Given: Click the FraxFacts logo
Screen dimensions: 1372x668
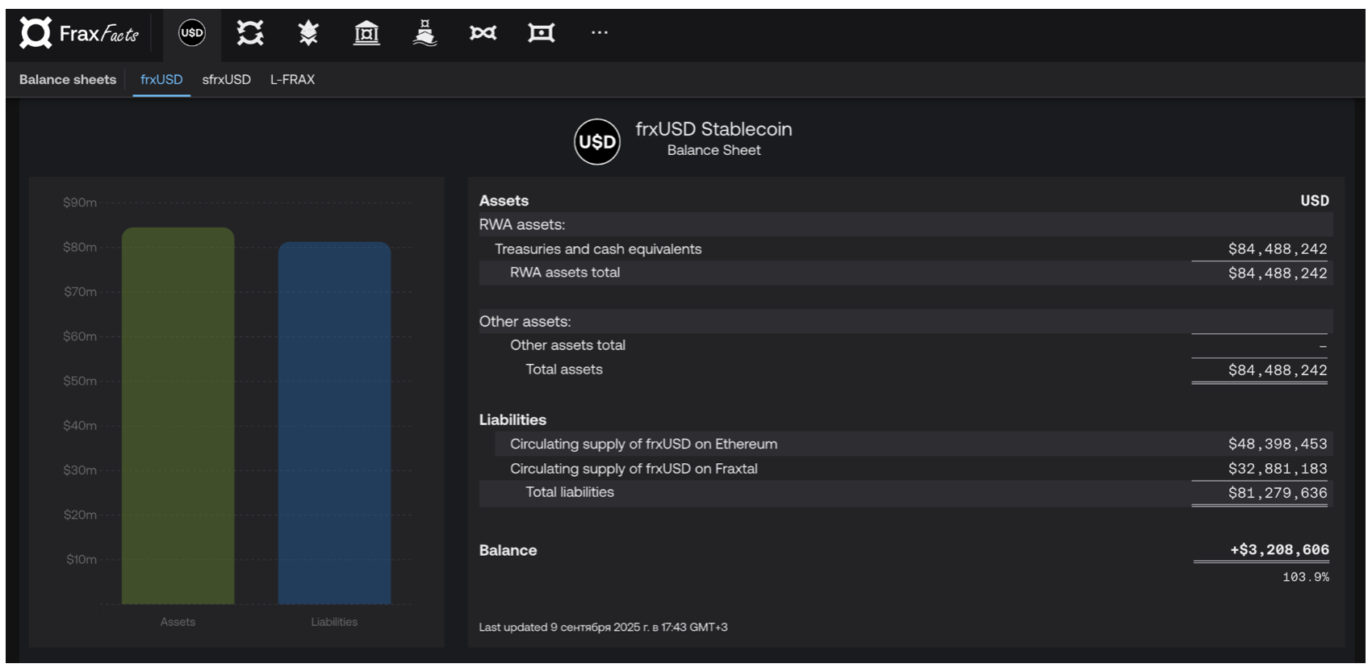Looking at the screenshot, I should [79, 33].
